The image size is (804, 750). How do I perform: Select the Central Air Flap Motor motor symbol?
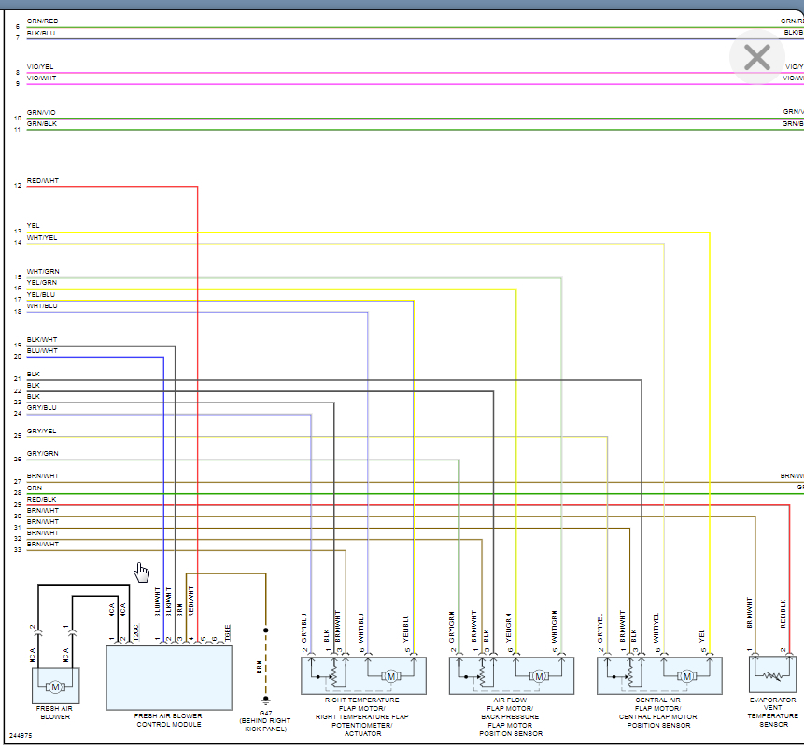tap(686, 676)
